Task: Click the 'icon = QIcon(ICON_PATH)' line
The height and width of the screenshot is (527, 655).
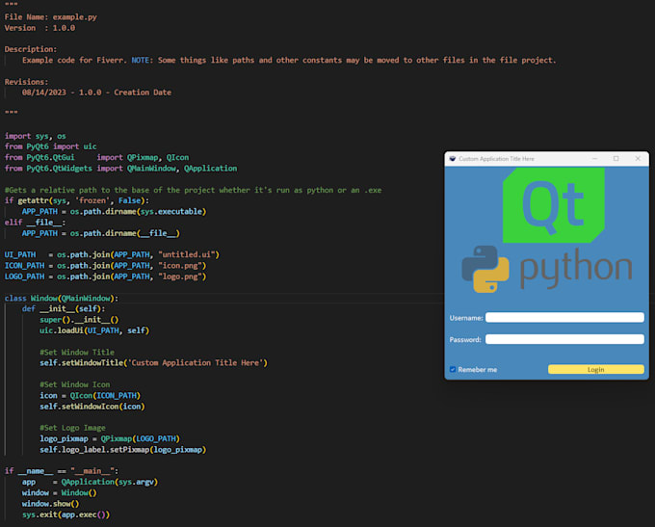Action: (91, 395)
